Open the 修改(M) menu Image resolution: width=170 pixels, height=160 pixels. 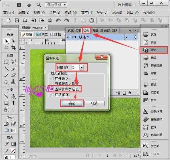(71, 13)
